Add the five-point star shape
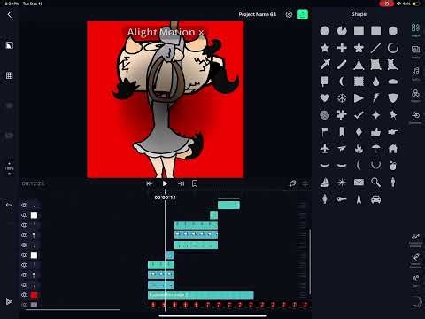This screenshot has width=425, height=319. [325, 48]
